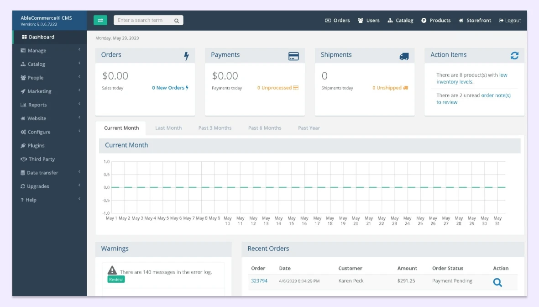Open order details via magnifier in Recent Orders
The width and height of the screenshot is (539, 307).
tap(497, 282)
